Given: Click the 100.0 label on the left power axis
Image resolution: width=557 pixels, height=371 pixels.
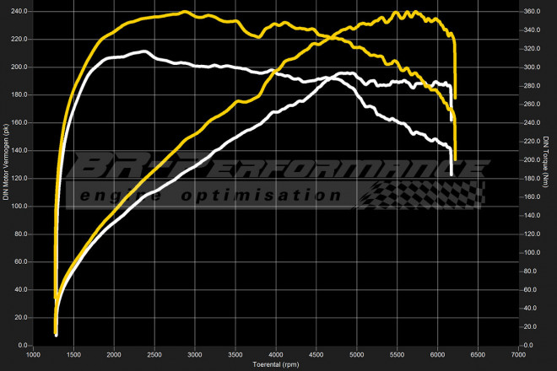Looking at the screenshot, I should (x=19, y=207).
